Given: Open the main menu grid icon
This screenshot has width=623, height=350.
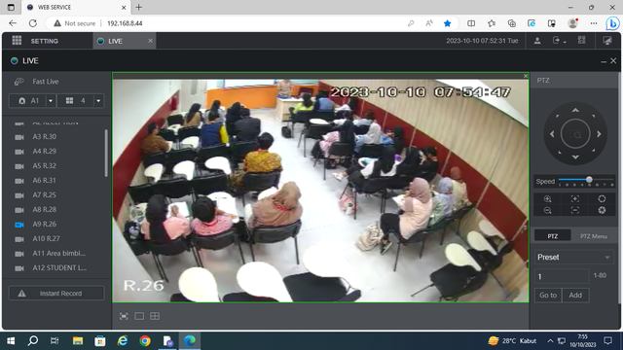Looking at the screenshot, I should coord(17,41).
